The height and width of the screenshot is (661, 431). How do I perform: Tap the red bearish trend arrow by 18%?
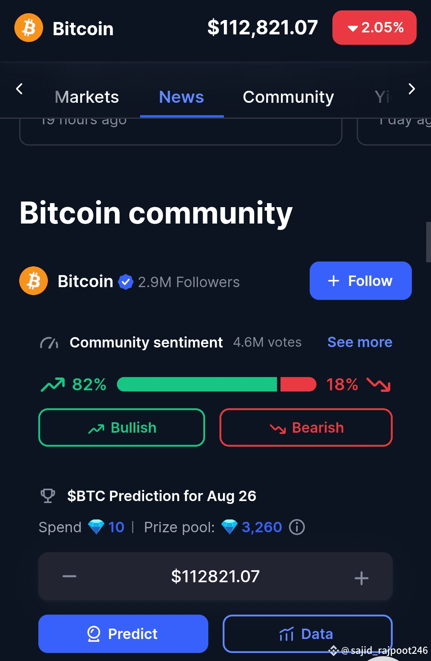[x=378, y=385]
